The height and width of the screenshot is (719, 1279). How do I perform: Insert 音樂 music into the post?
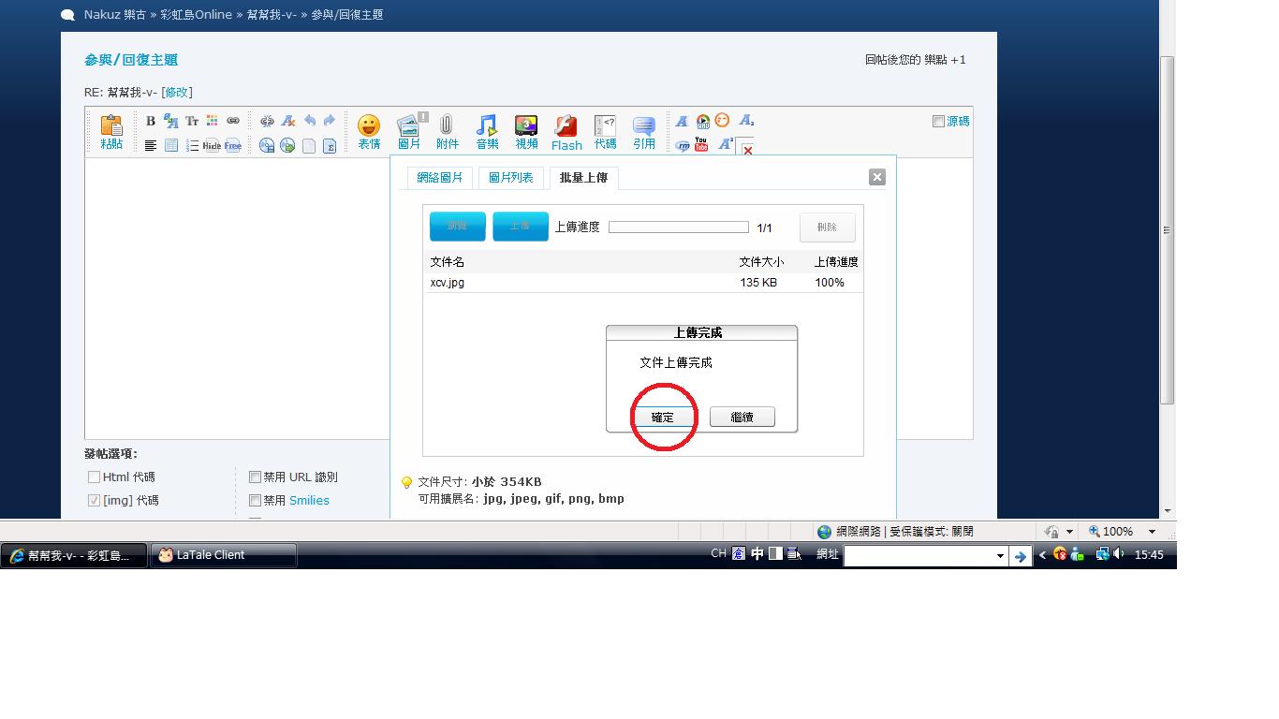[487, 132]
